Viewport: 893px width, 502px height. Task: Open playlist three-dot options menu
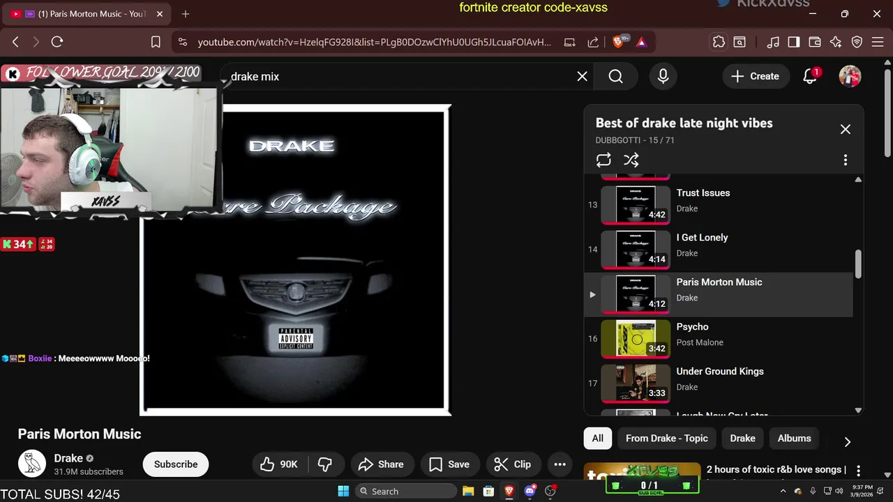point(846,160)
